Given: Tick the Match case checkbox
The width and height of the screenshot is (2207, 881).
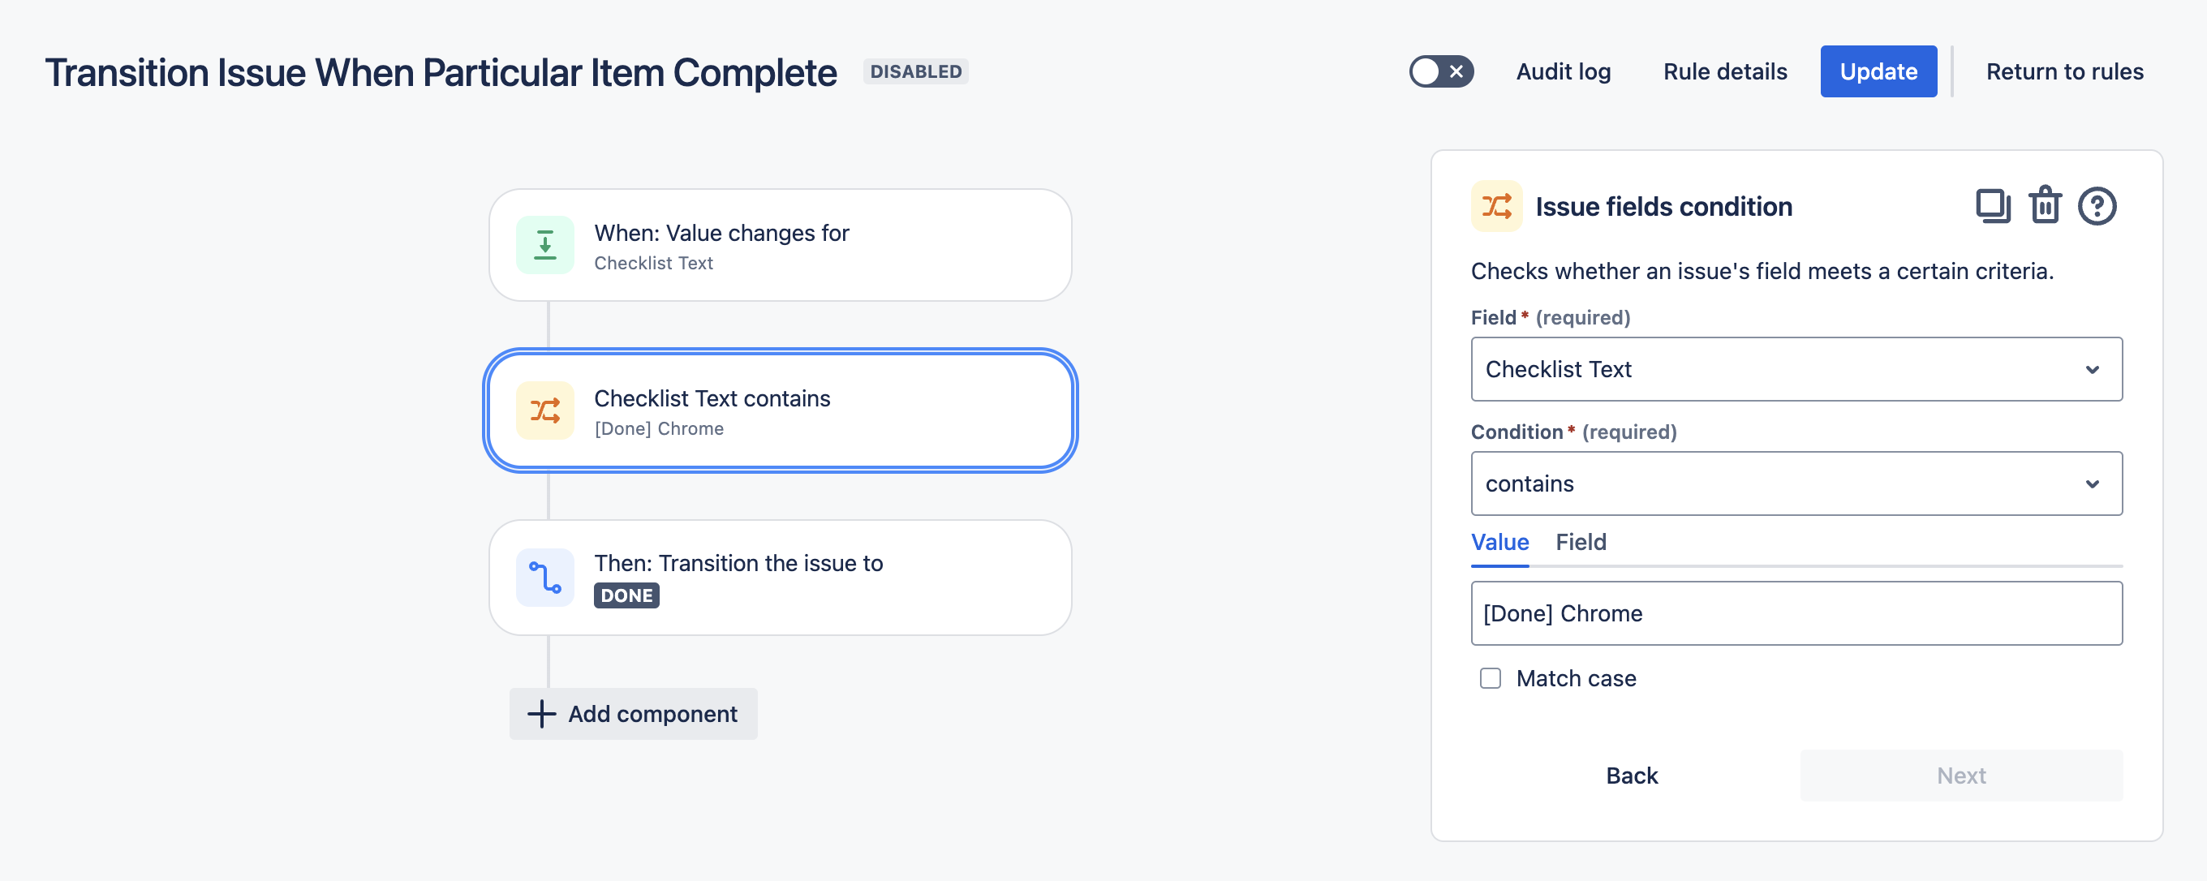Looking at the screenshot, I should point(1490,678).
